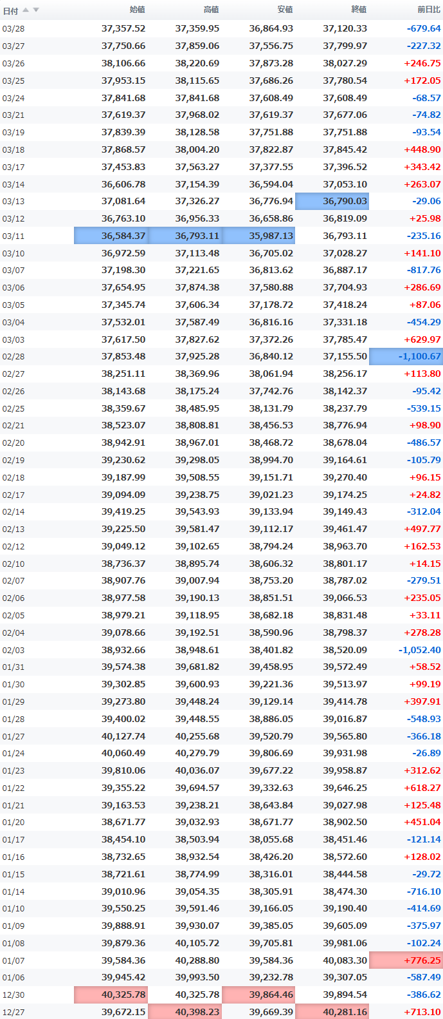Select the highlighted change value +776.25

[406, 960]
